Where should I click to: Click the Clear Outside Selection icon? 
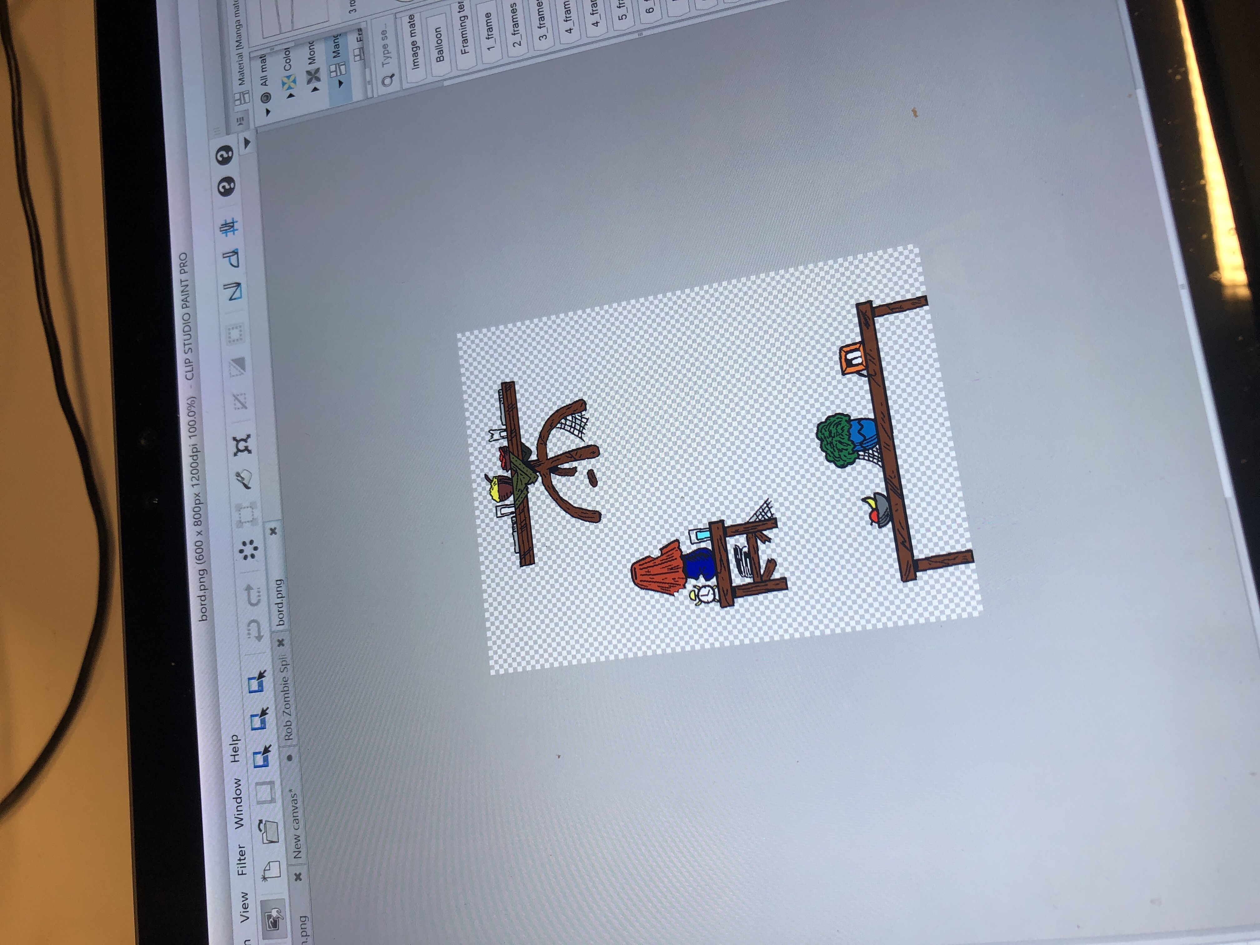[247, 516]
